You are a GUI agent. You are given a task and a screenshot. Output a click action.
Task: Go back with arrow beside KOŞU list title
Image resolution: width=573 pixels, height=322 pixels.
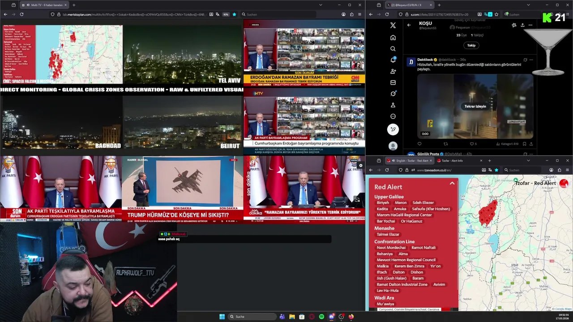(x=409, y=25)
